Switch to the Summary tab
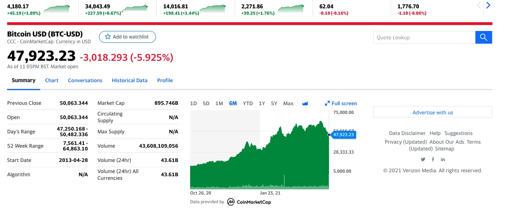506x208 pixels. tap(23, 80)
